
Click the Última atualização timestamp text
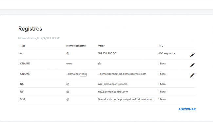point(39,38)
